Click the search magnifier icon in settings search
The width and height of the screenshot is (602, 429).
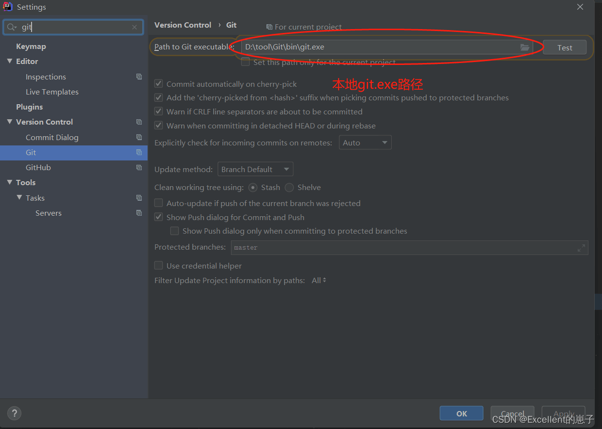click(10, 27)
